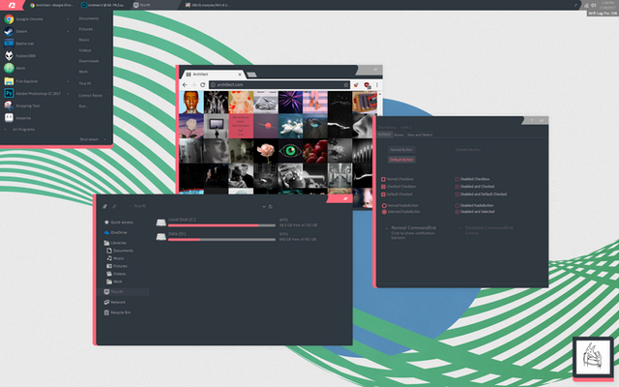Viewport: 619px width, 387px height.
Task: Select Quick access in explorer sidebar
Action: (x=118, y=223)
